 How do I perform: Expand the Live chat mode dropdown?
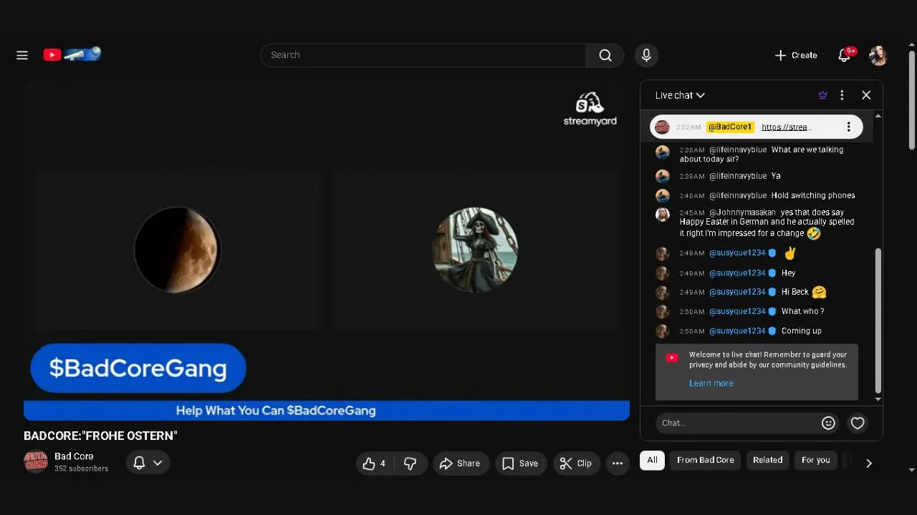(x=680, y=95)
